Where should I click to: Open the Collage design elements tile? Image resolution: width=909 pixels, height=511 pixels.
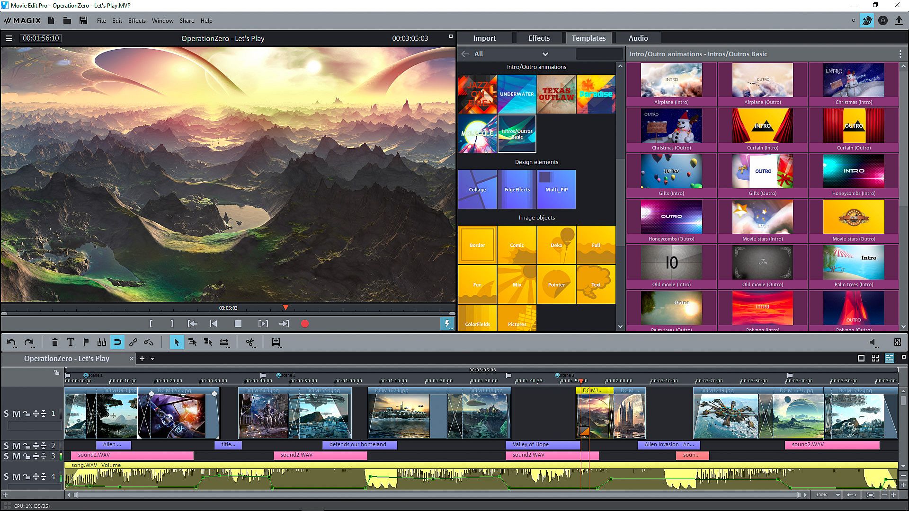(477, 189)
